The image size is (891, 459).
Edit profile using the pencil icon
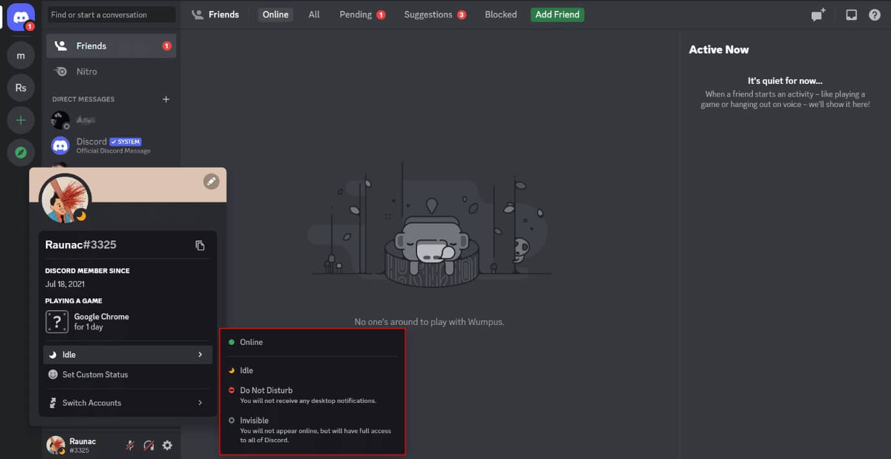tap(211, 182)
